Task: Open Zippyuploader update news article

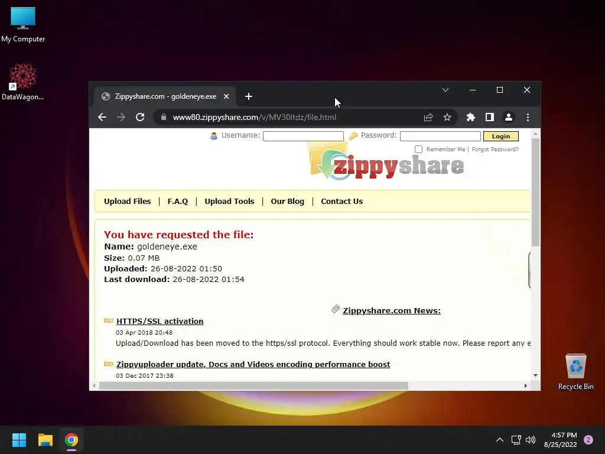Action: (253, 364)
